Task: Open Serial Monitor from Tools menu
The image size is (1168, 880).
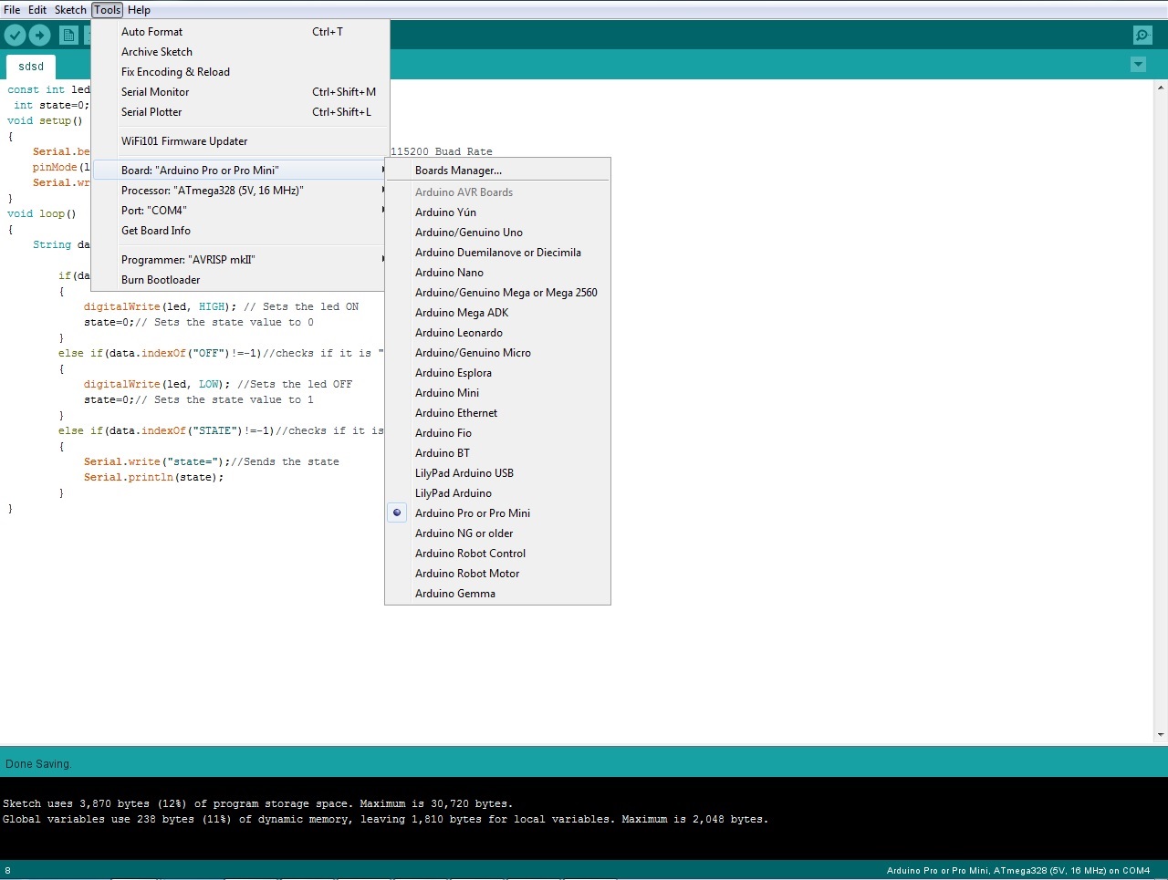Action: pyautogui.click(x=241, y=92)
